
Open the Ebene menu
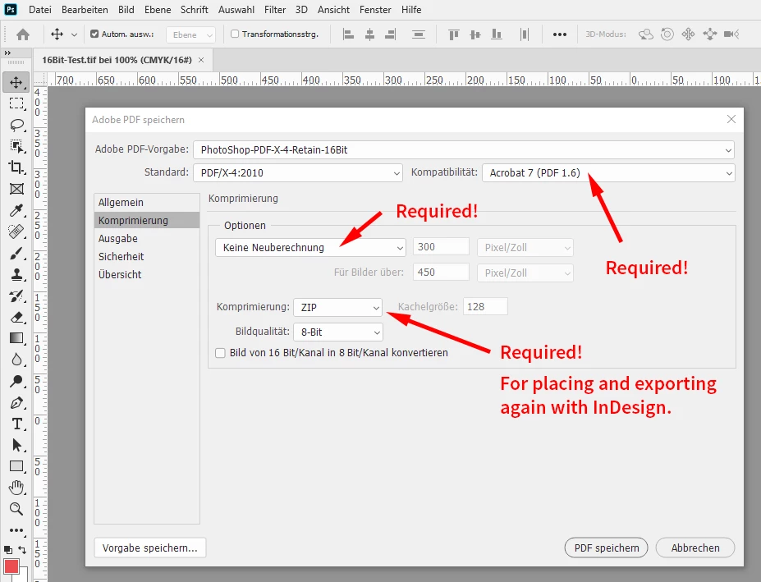(158, 10)
